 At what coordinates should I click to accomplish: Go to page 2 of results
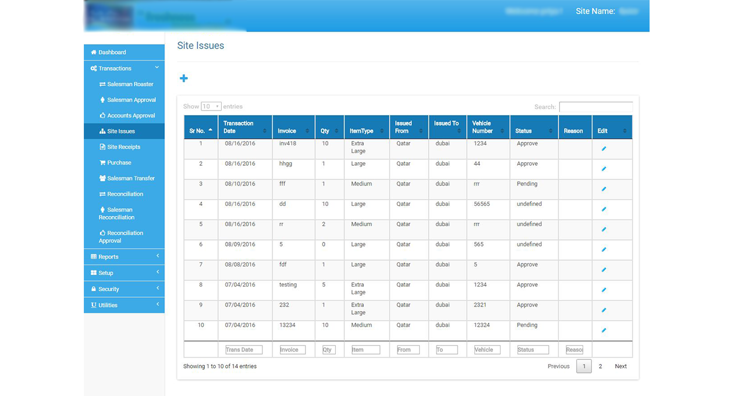coord(600,366)
